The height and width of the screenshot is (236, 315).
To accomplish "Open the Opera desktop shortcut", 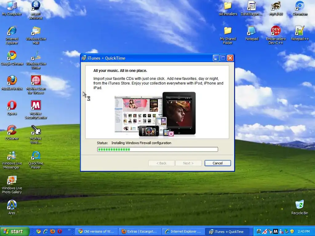I will point(12,108).
